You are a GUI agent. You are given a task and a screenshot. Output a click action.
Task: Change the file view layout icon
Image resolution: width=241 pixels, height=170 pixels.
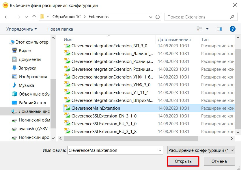(200, 29)
